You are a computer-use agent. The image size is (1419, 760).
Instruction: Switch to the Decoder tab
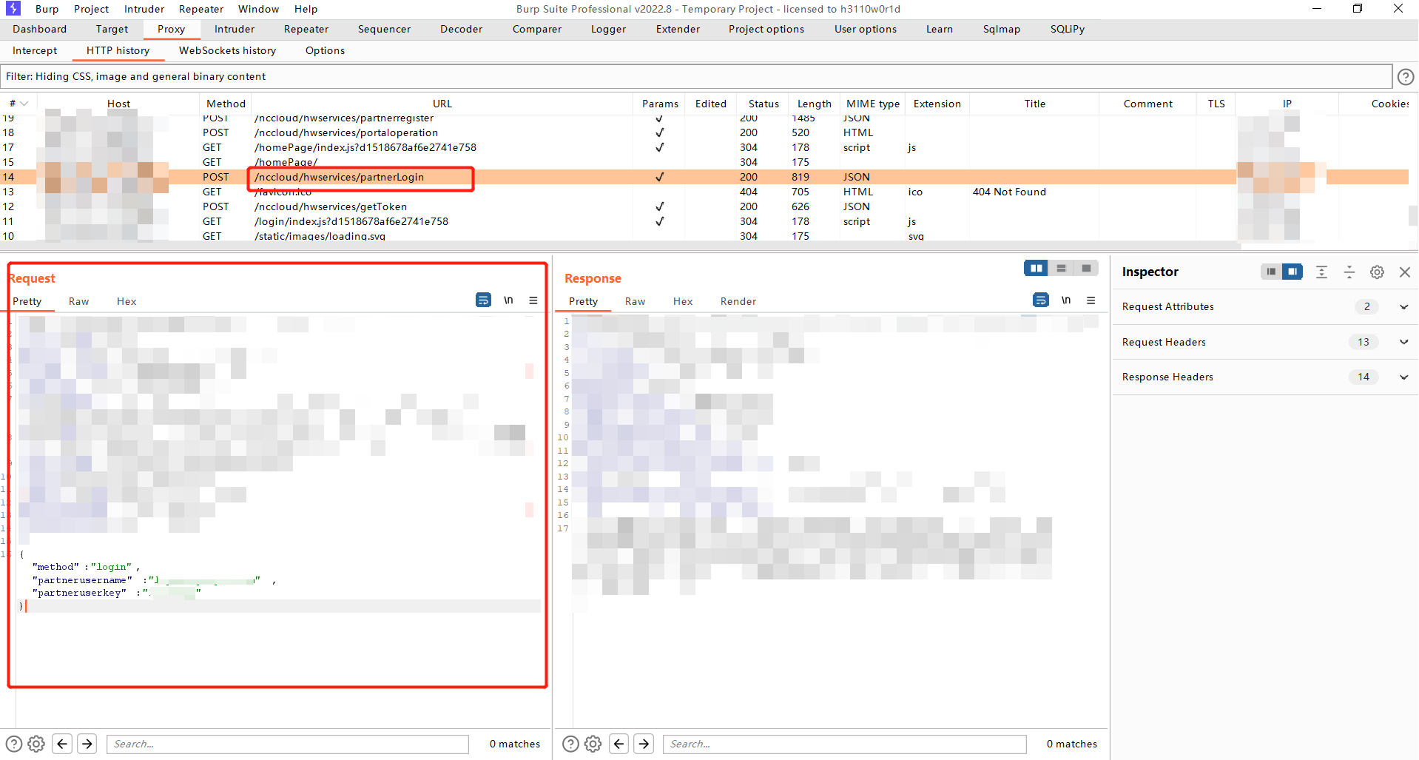coord(461,29)
